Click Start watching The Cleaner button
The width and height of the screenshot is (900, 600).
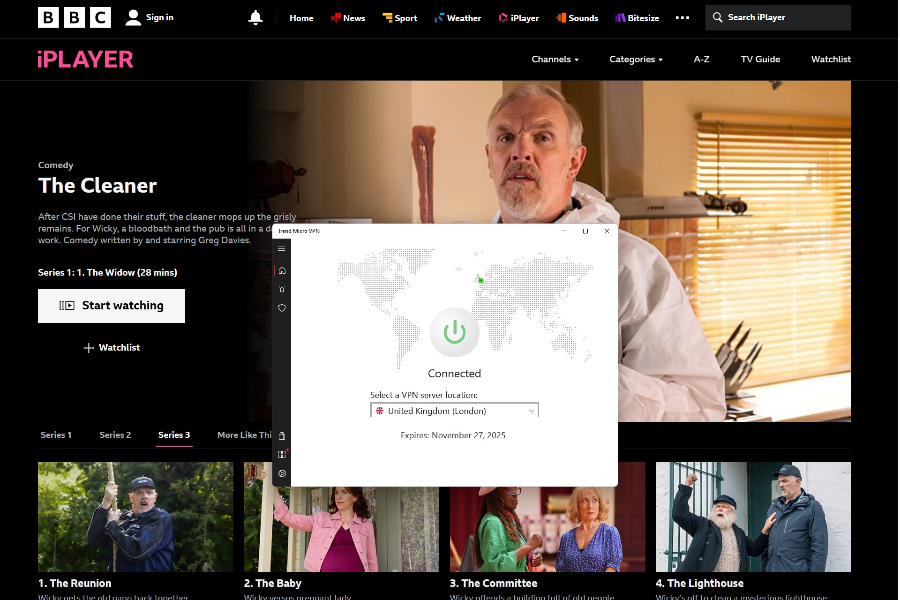[111, 305]
